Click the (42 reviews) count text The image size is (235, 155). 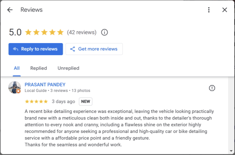pos(81,32)
